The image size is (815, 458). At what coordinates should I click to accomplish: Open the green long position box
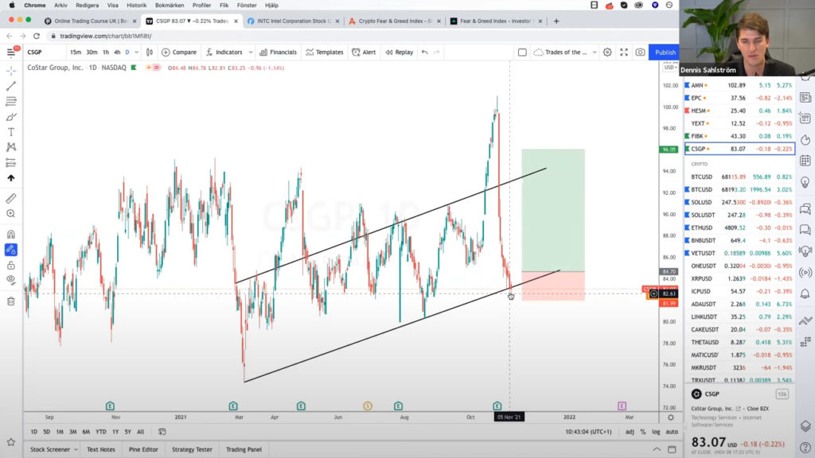pos(553,210)
